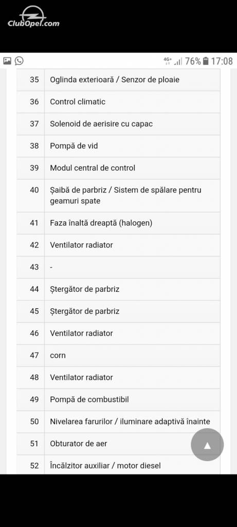Tap the 17:08 clock in status bar

point(222,61)
